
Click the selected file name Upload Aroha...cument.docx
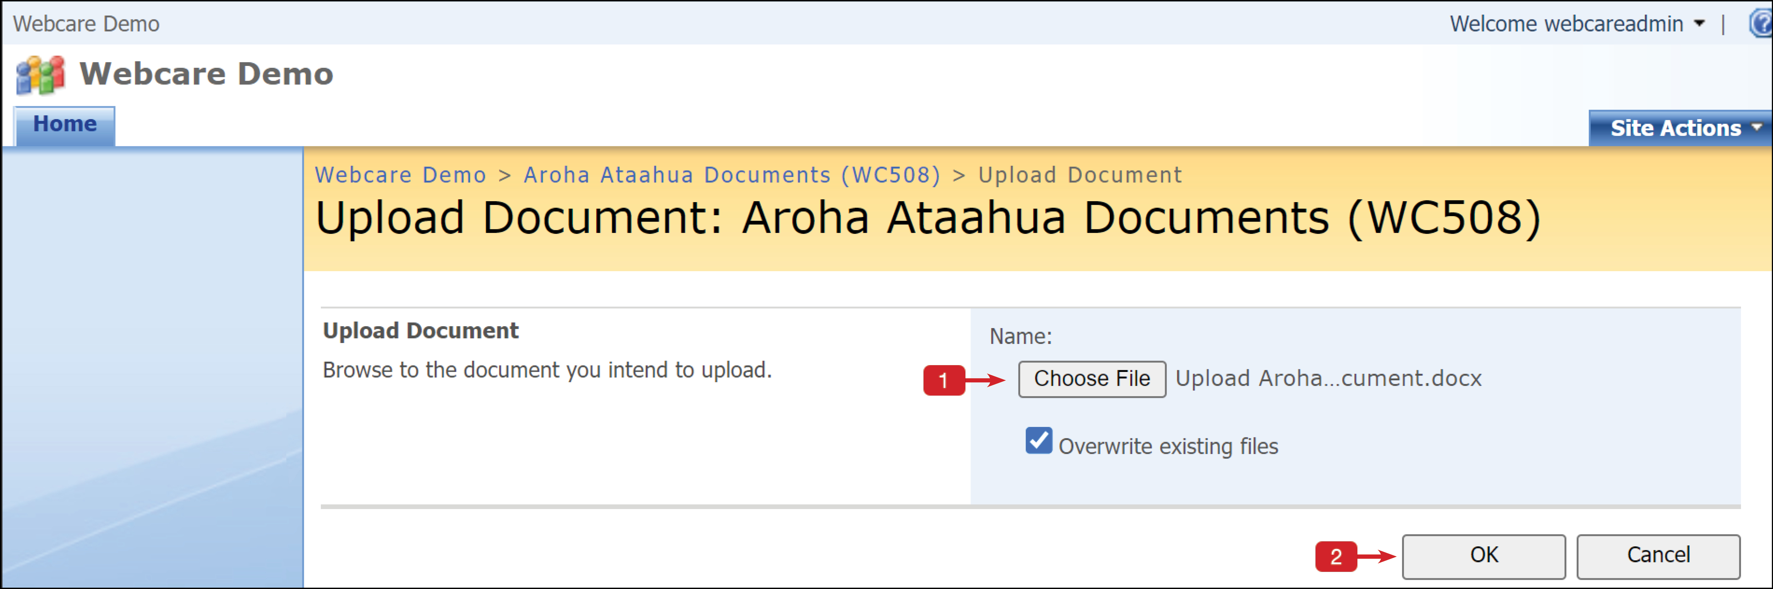click(x=1328, y=379)
